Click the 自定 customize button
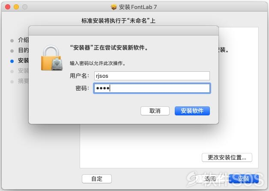269x191 pixels. tap(97, 179)
